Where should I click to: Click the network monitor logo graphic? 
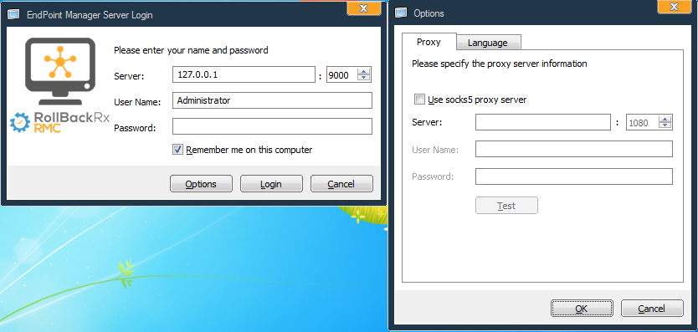[x=60, y=71]
